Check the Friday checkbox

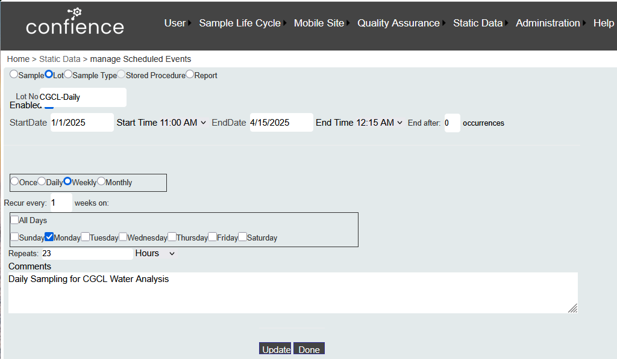pos(213,237)
